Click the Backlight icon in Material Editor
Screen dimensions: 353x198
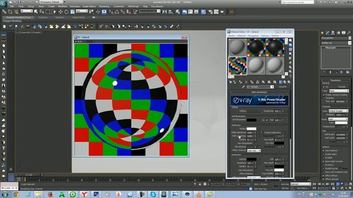(x=291, y=45)
